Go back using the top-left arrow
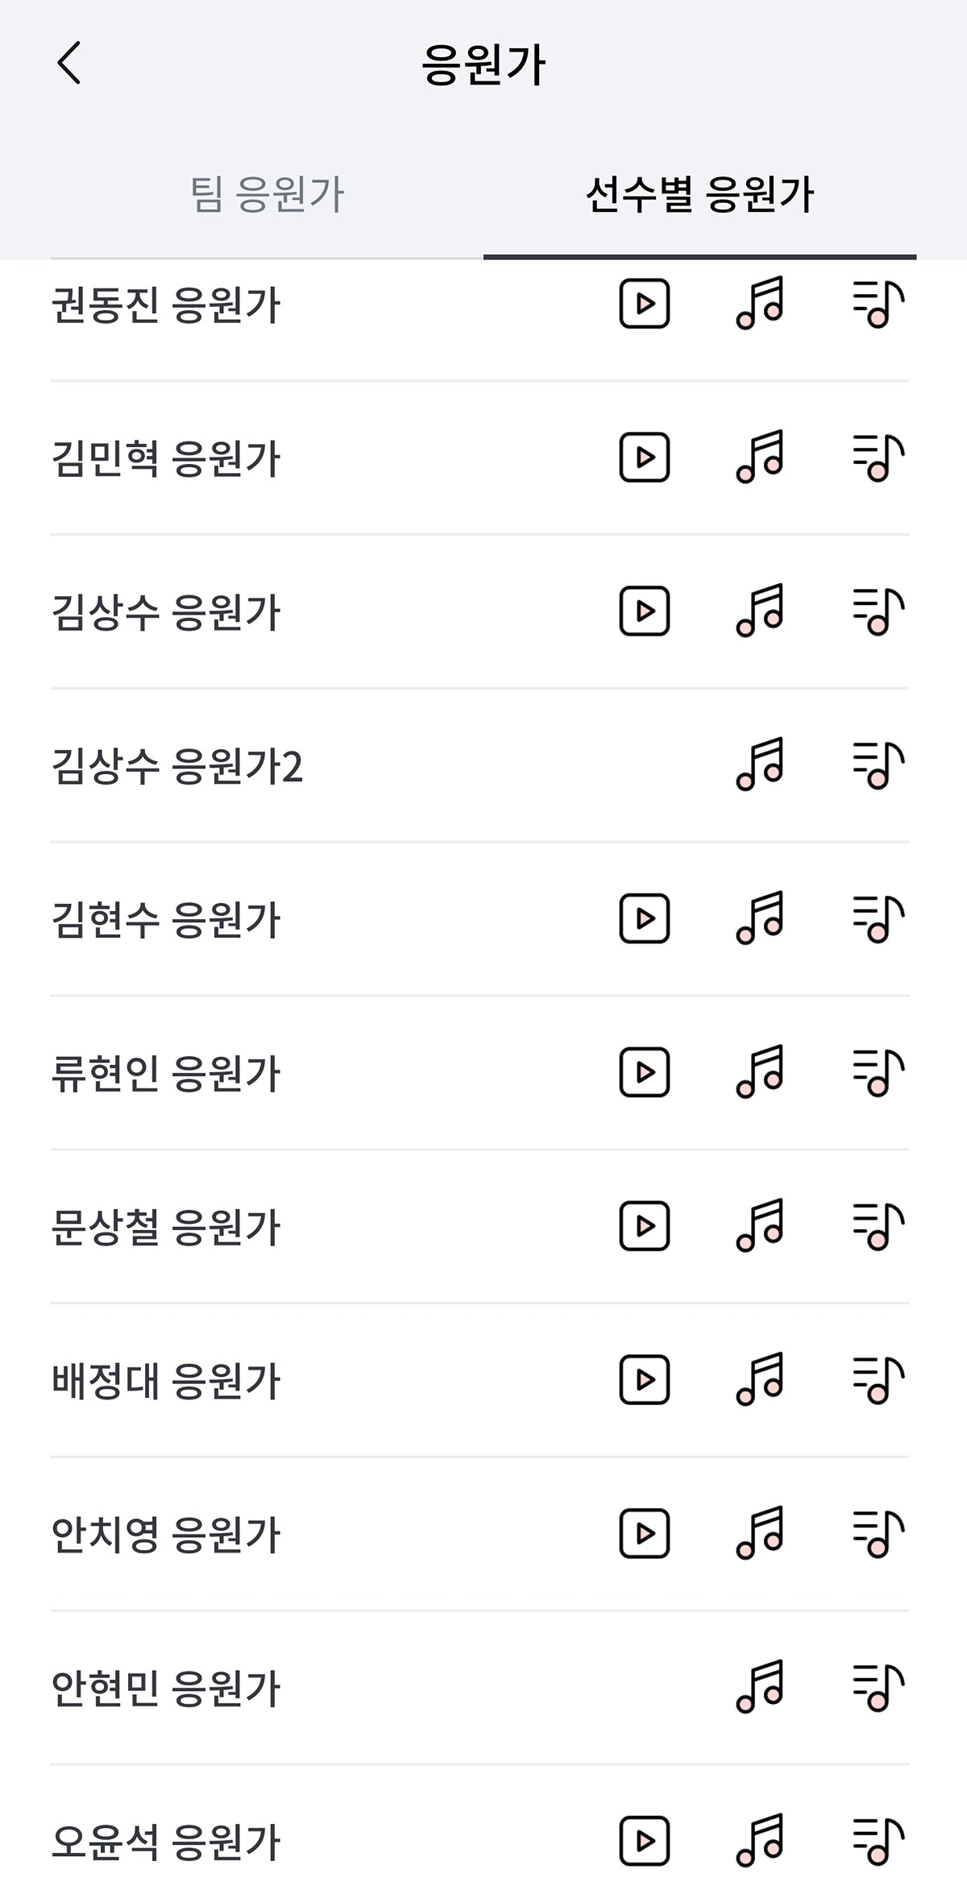Viewport: 967px width, 1898px height. coord(69,64)
